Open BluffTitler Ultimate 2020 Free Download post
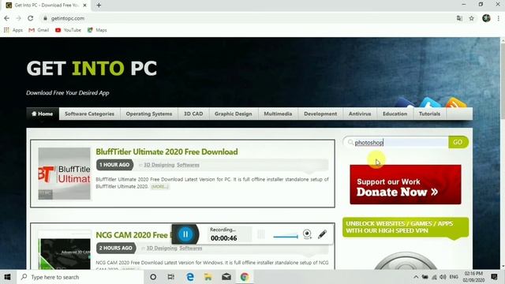 pos(166,151)
